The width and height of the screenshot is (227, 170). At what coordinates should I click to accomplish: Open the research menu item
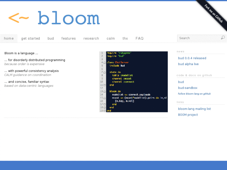tap(91, 38)
